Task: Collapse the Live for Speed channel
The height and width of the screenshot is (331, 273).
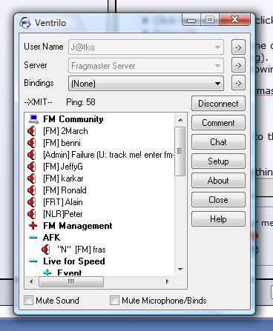Action: (33, 261)
